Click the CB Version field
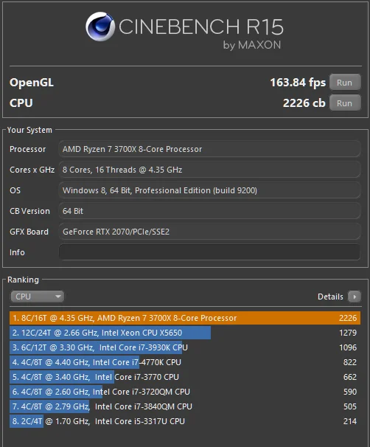 coord(209,211)
